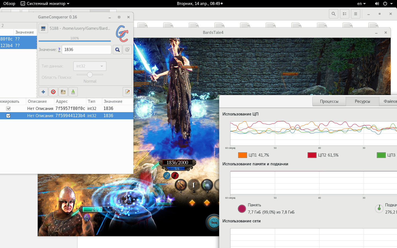Switch to the Файловые системы tab
Image resolution: width=397 pixels, height=248 pixels.
click(388, 101)
